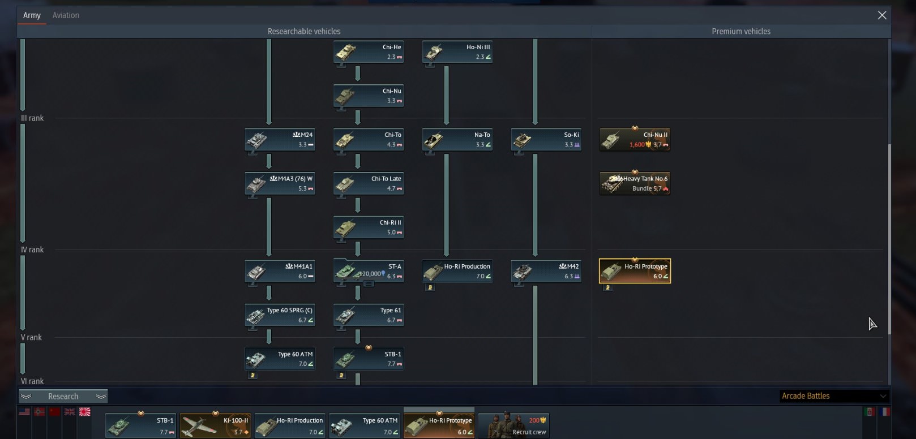Select the Type 60 SPRG (C) card

click(x=280, y=315)
